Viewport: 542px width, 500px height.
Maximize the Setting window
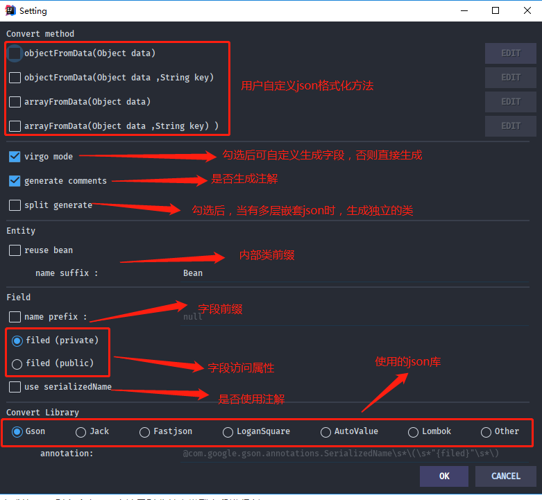pyautogui.click(x=496, y=10)
